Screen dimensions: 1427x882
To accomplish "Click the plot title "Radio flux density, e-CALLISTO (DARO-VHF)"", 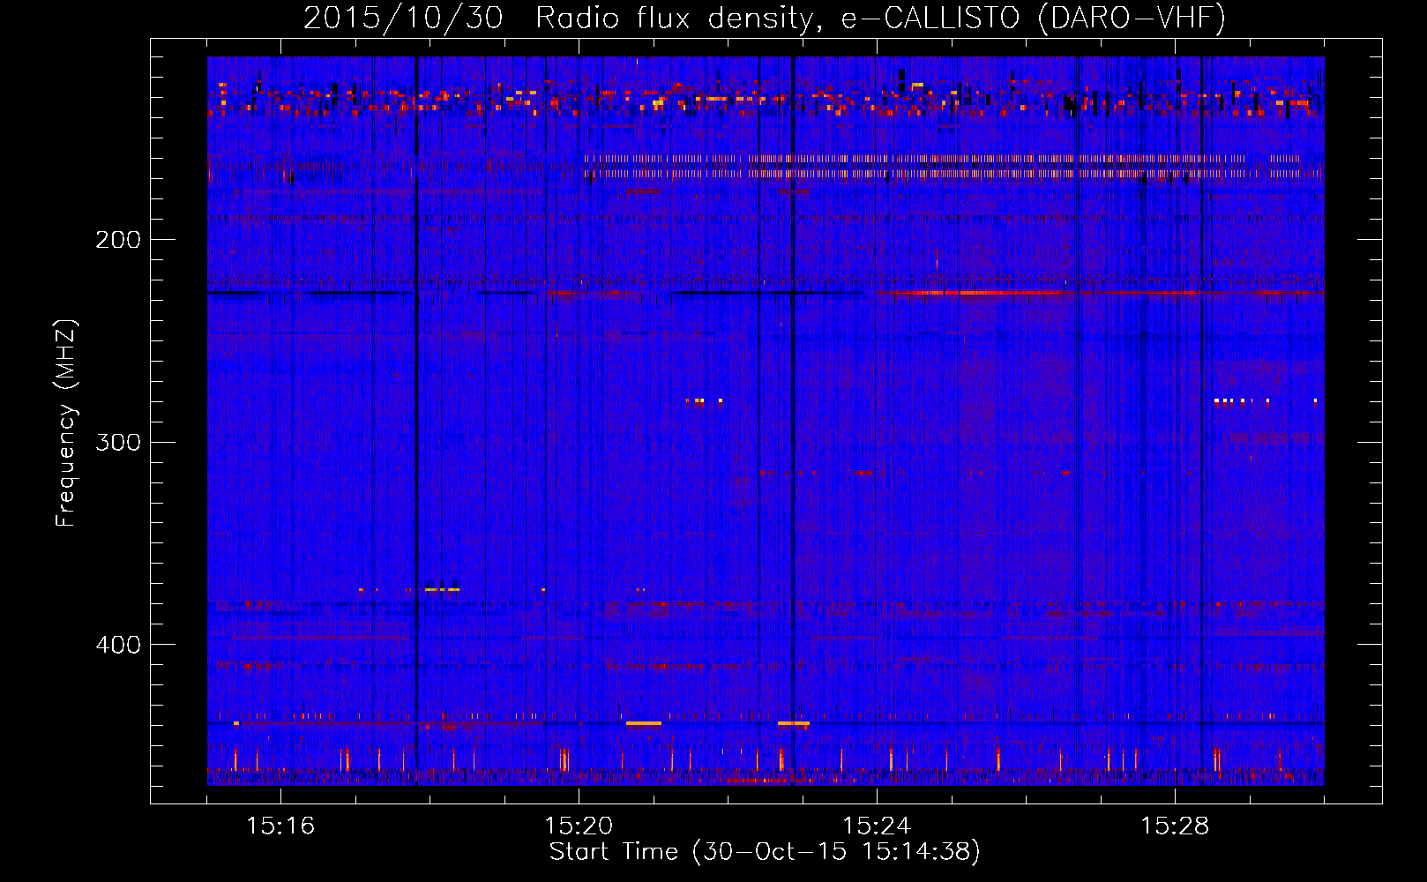I will coord(880,18).
